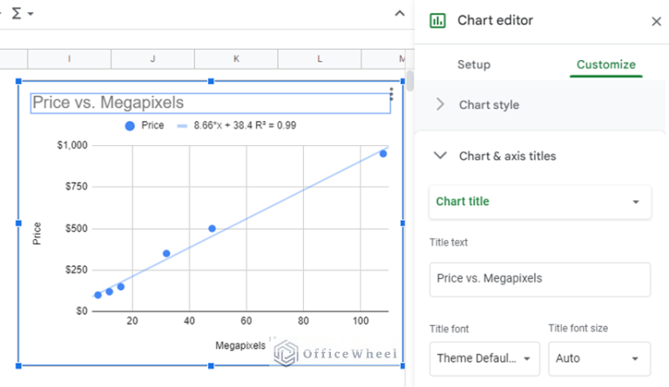The height and width of the screenshot is (387, 669).
Task: Close the Chart editor panel
Action: coord(656,21)
